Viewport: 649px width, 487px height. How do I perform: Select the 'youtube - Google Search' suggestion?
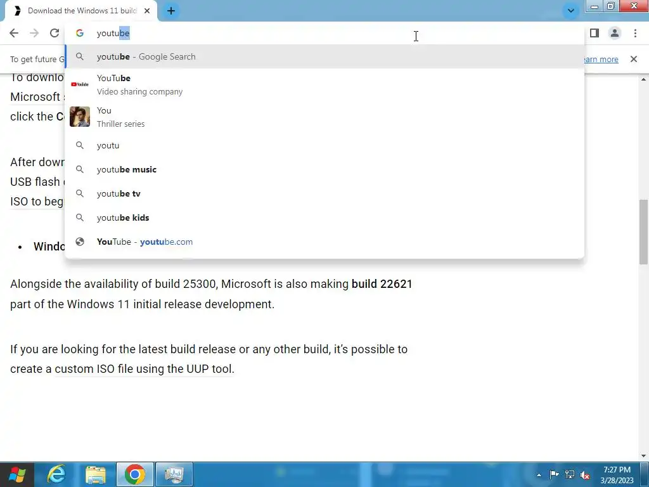click(x=324, y=56)
